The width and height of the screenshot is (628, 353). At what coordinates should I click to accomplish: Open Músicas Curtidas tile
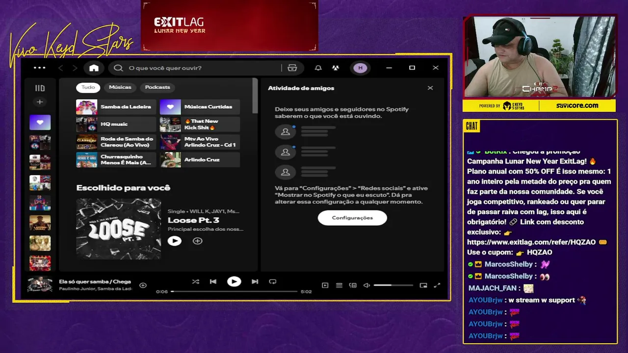point(200,107)
